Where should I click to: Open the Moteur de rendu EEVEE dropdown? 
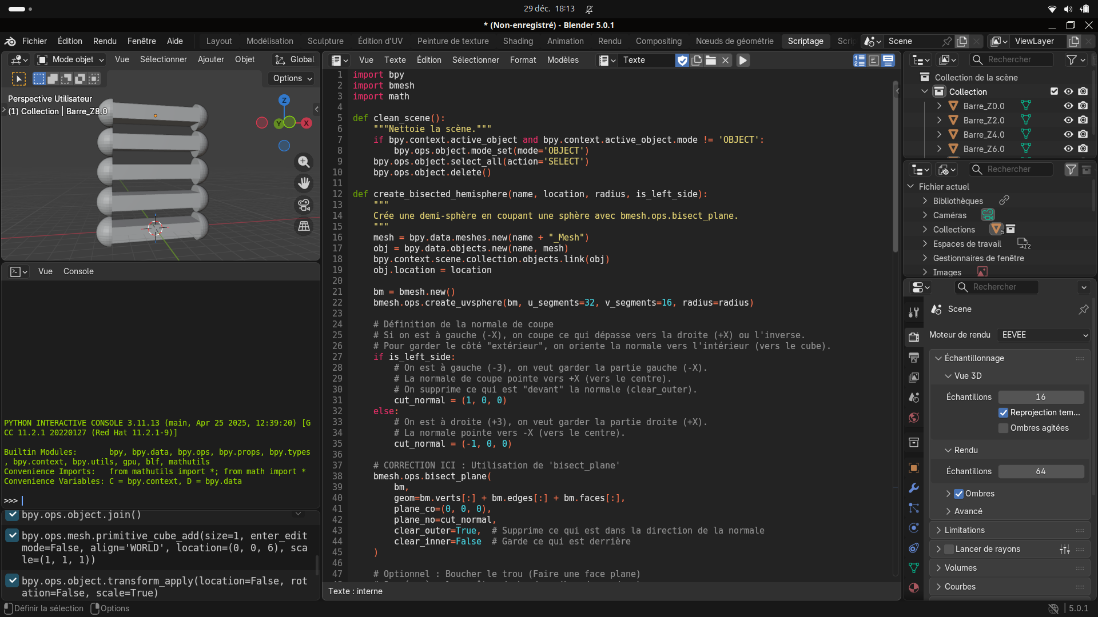click(1044, 335)
